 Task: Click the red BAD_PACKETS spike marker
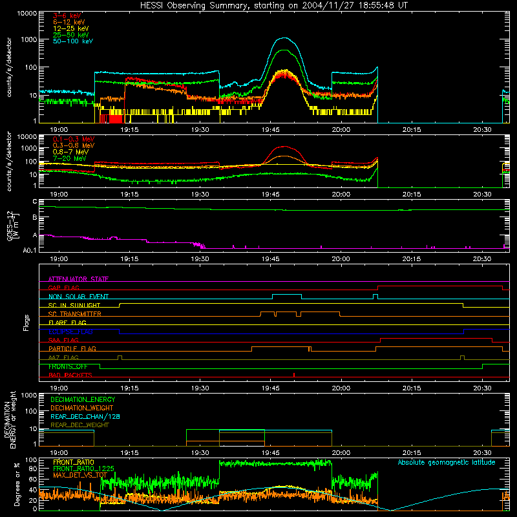coord(294,375)
